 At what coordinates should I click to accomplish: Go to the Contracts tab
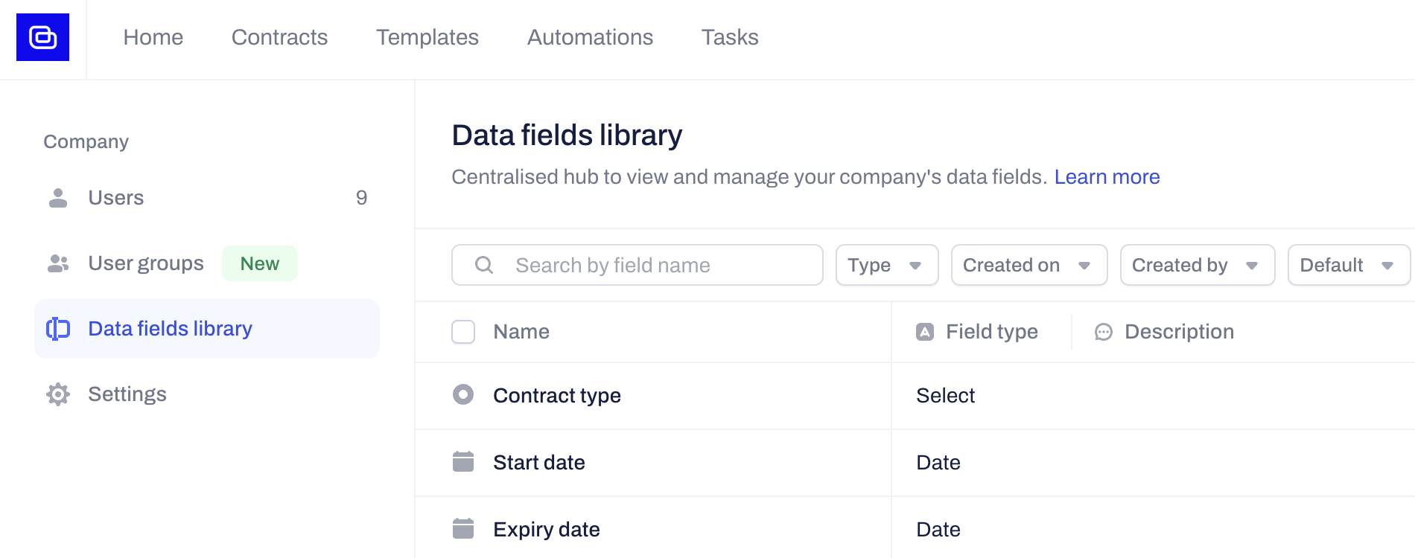coord(279,37)
